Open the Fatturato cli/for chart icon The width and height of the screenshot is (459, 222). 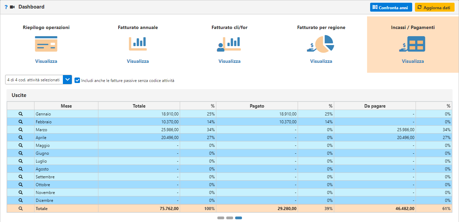229,44
